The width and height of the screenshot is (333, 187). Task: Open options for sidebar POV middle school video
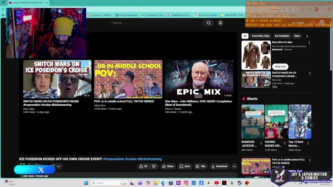click(x=310, y=160)
